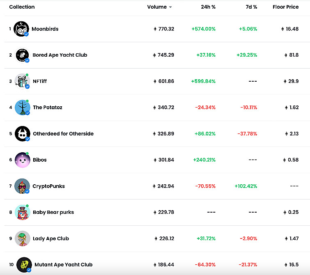The height and width of the screenshot is (275, 310).
Task: Click the +574.00% 24h change
Action: coord(203,29)
